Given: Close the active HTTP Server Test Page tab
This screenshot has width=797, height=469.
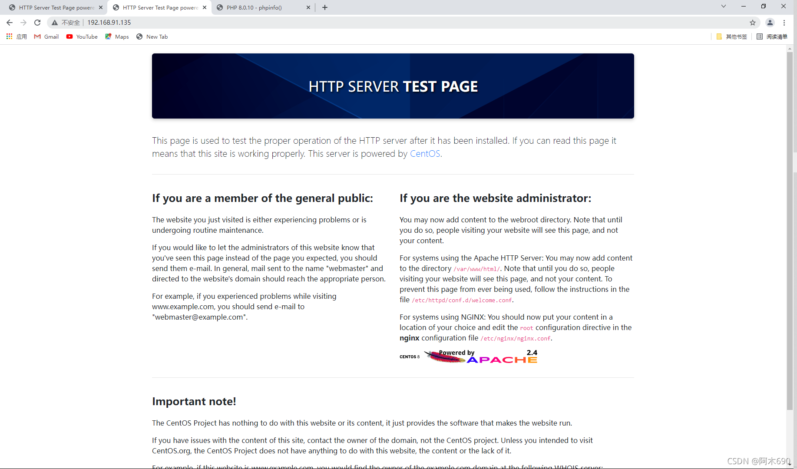Looking at the screenshot, I should pyautogui.click(x=205, y=7).
